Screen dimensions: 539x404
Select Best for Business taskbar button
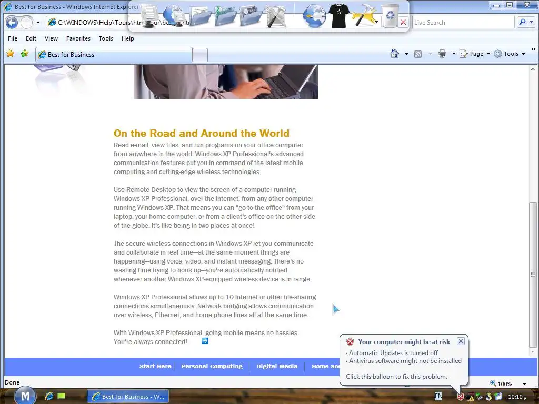tap(128, 397)
